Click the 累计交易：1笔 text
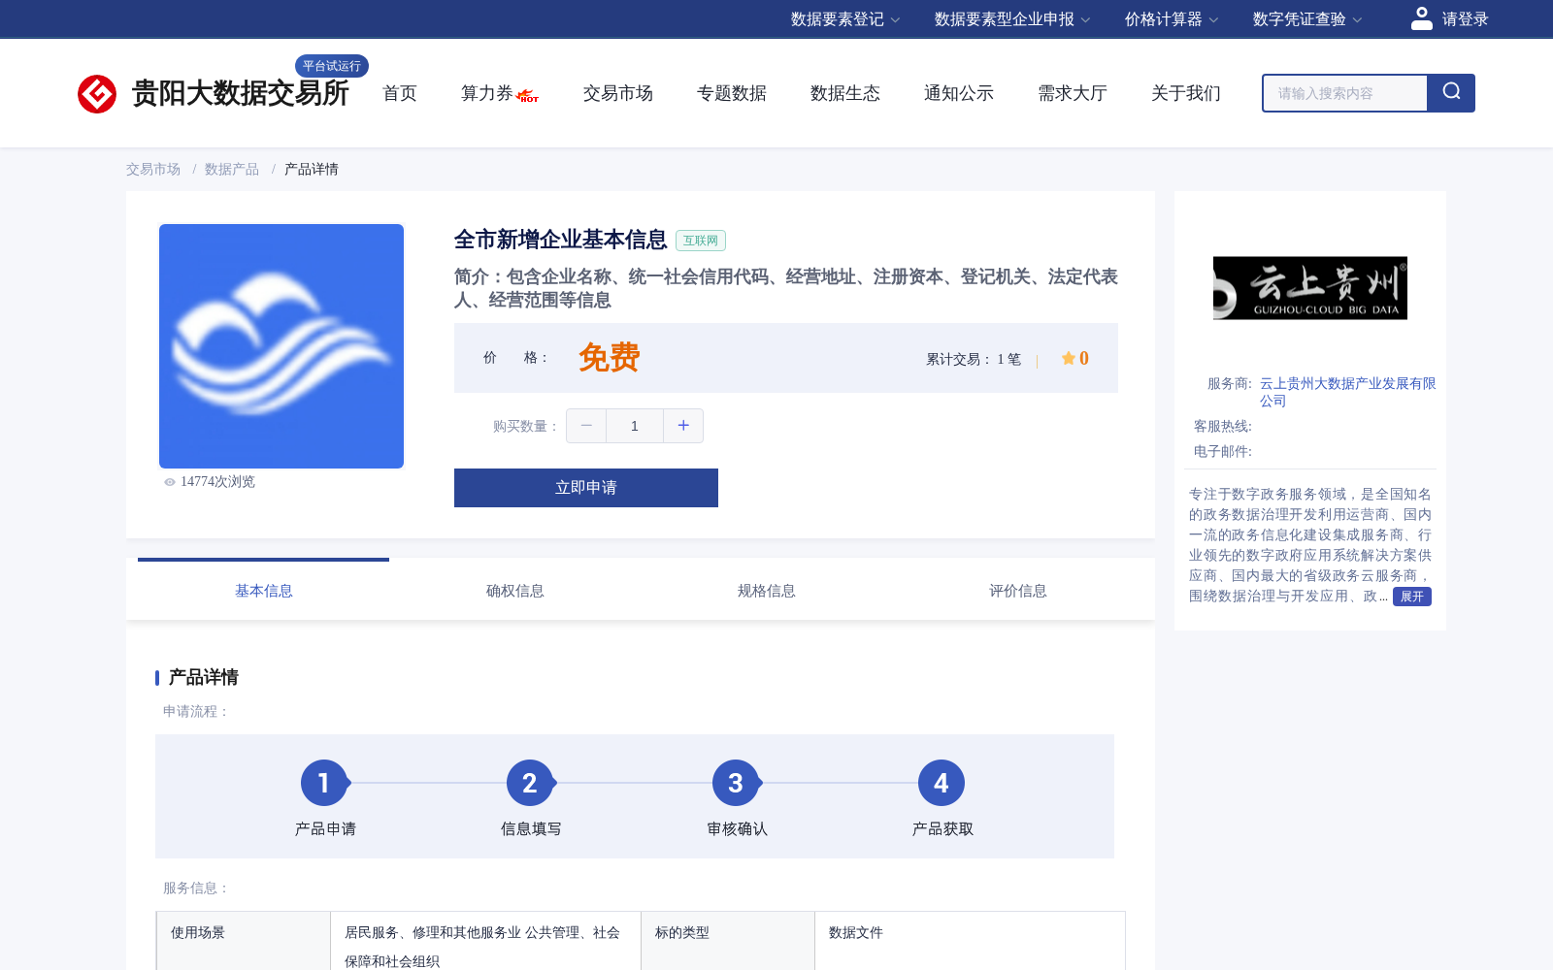The height and width of the screenshot is (970, 1553). (974, 359)
